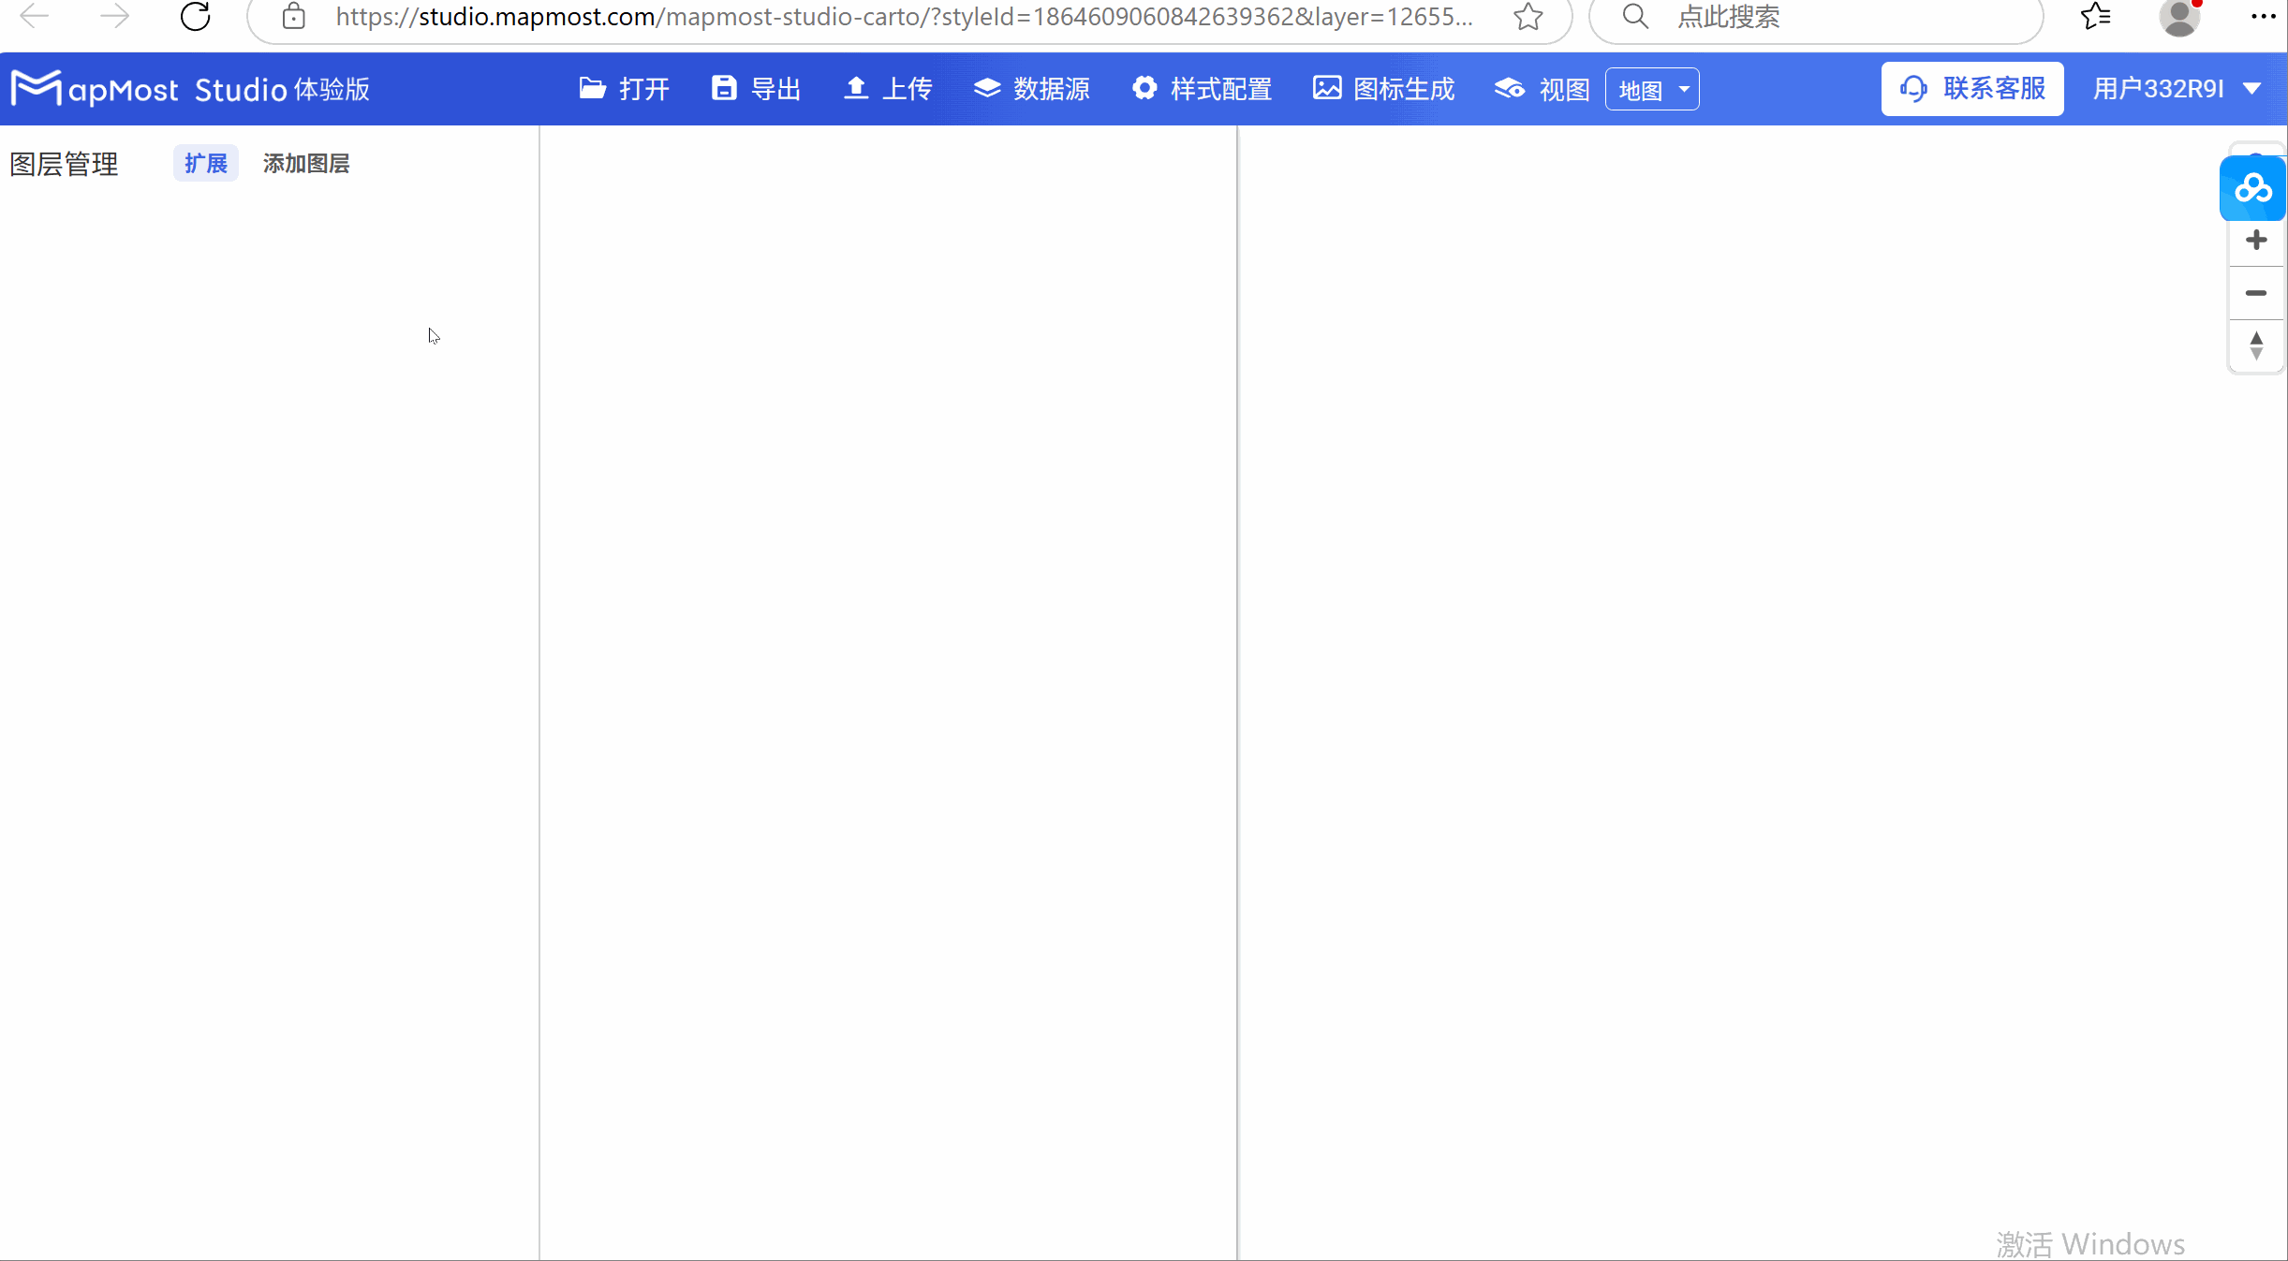Zoom in with the map plus button
This screenshot has height=1261, width=2288.
click(x=2255, y=241)
